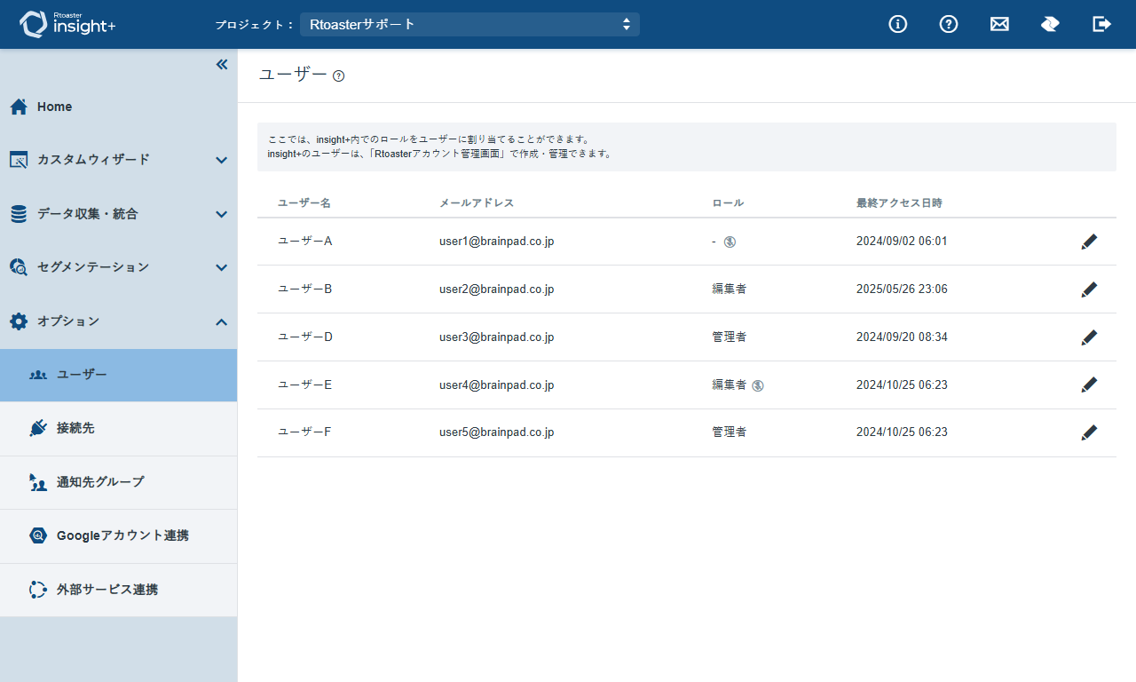Open Googleアカウント連携 menu item
The image size is (1136, 682).
(x=119, y=535)
